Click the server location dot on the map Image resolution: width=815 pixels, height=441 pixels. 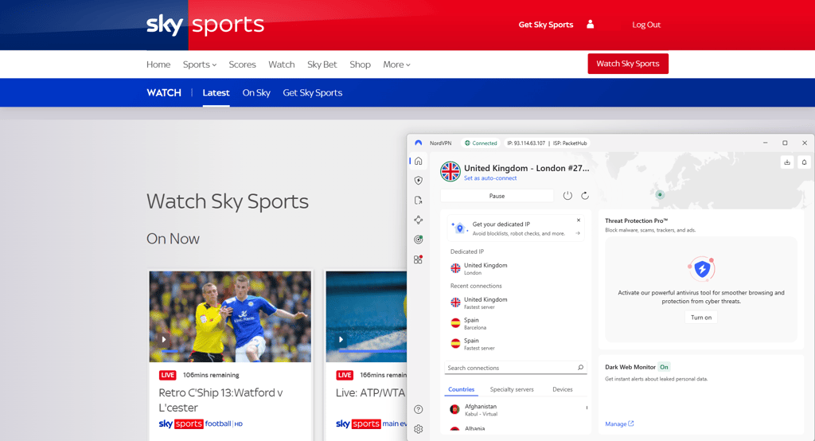(x=660, y=194)
